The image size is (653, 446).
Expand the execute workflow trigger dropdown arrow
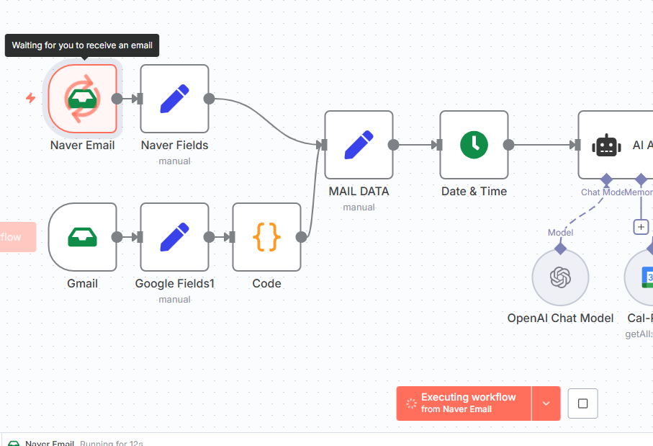[x=546, y=403]
